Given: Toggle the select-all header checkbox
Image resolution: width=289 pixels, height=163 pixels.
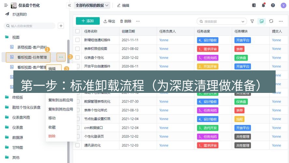Looking at the screenshot, I should pyautogui.click(x=78, y=31).
